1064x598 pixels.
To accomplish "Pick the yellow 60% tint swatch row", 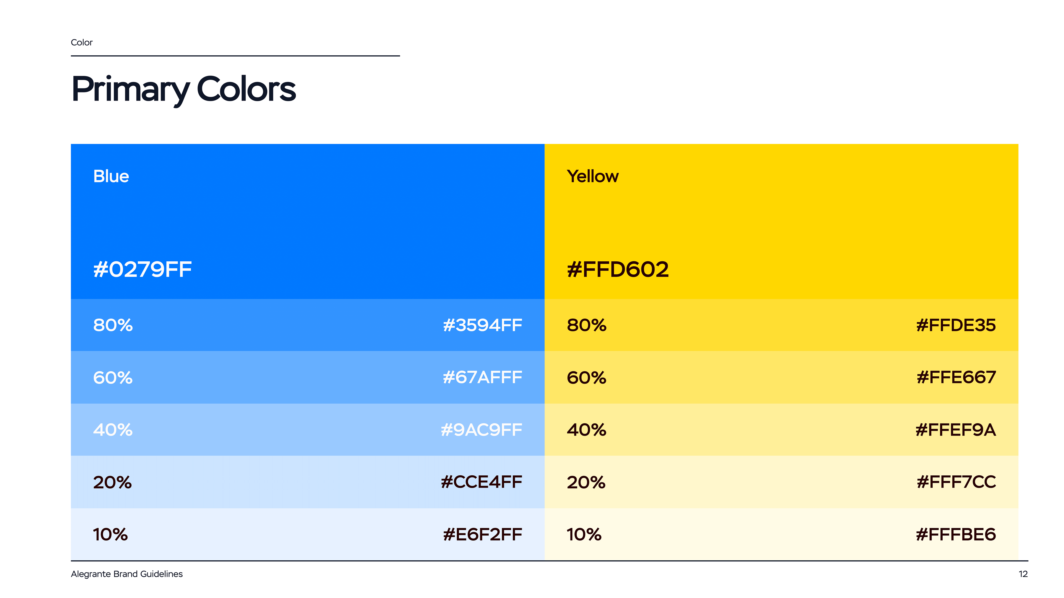I will 781,377.
